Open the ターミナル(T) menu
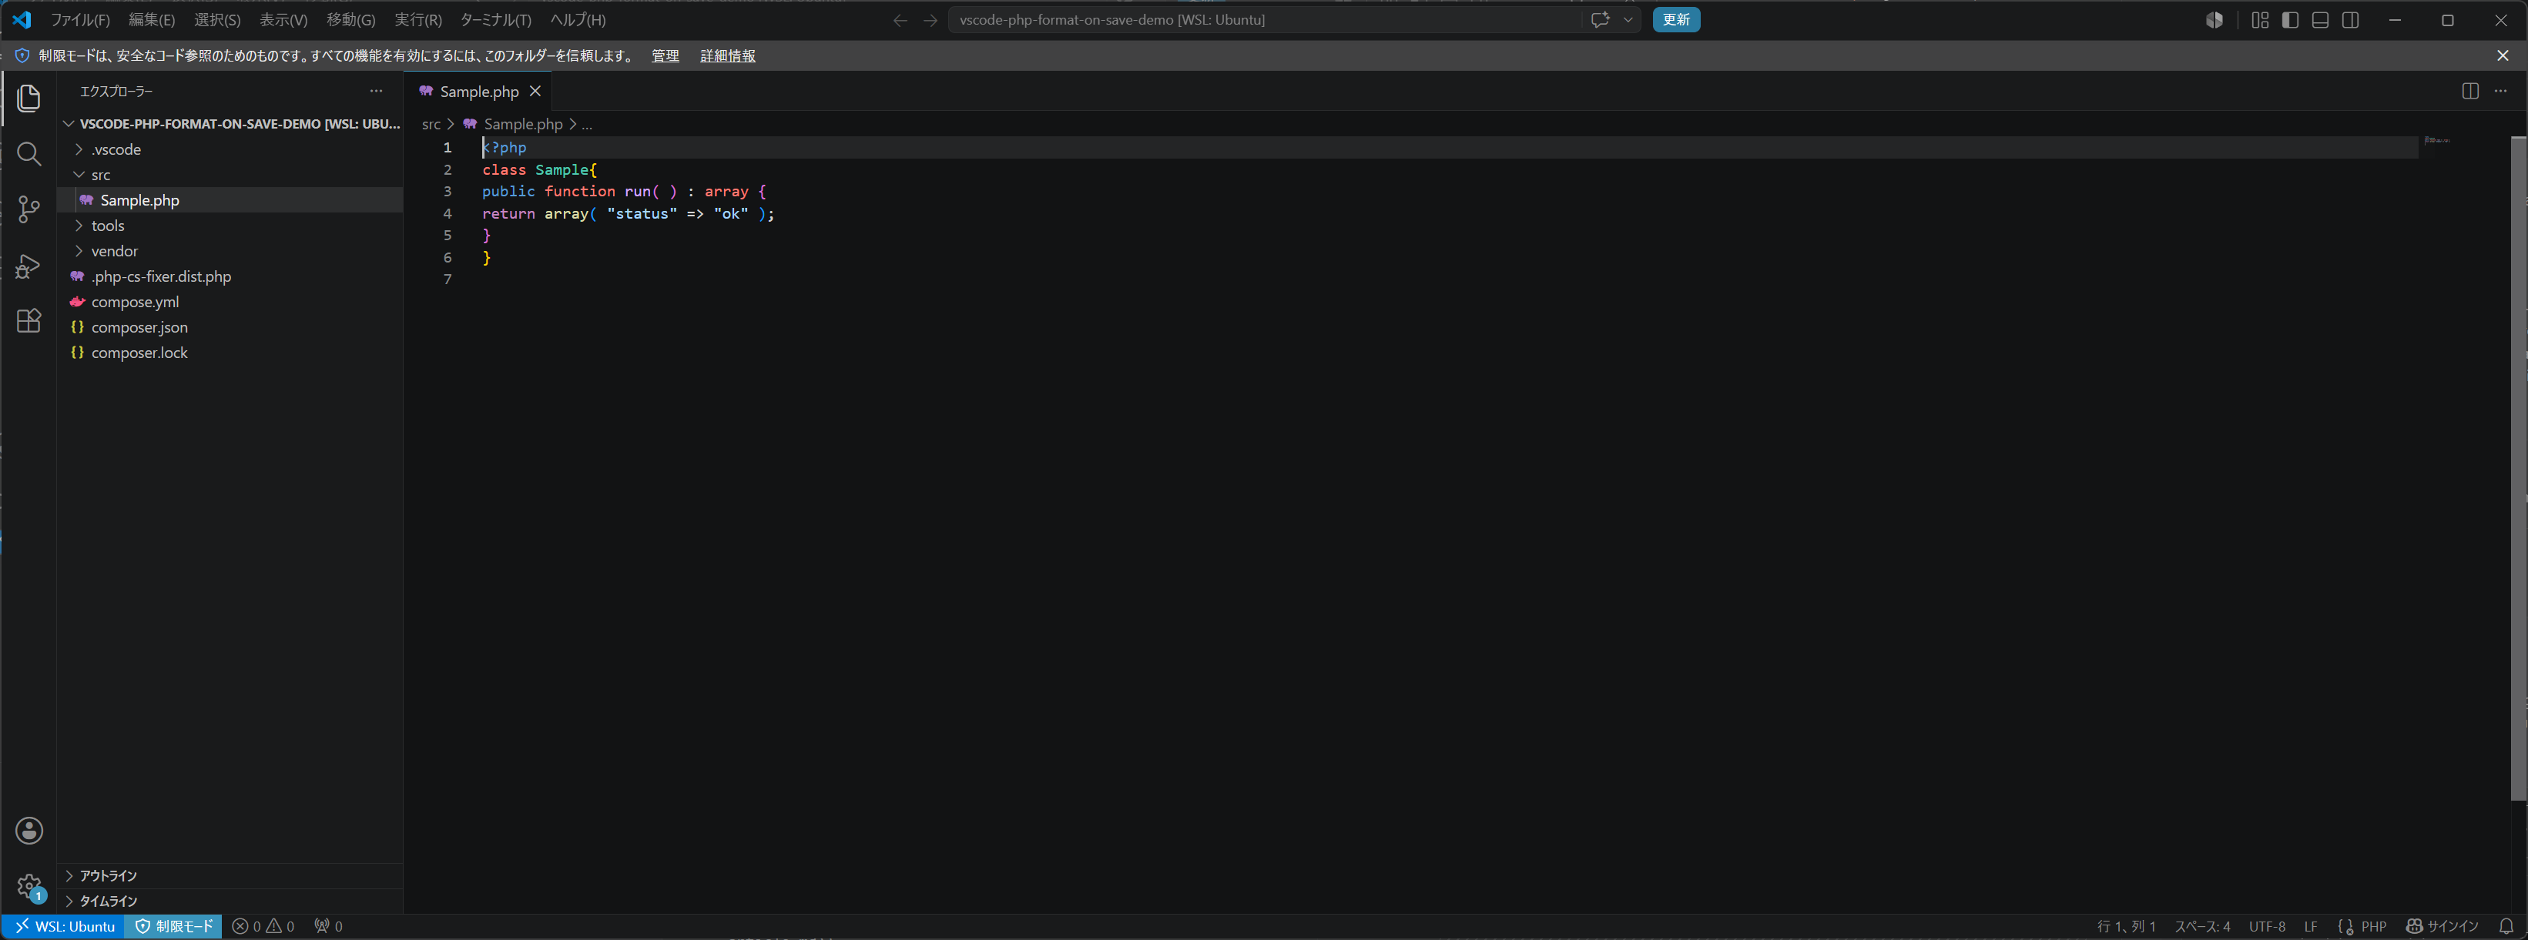 [x=495, y=19]
